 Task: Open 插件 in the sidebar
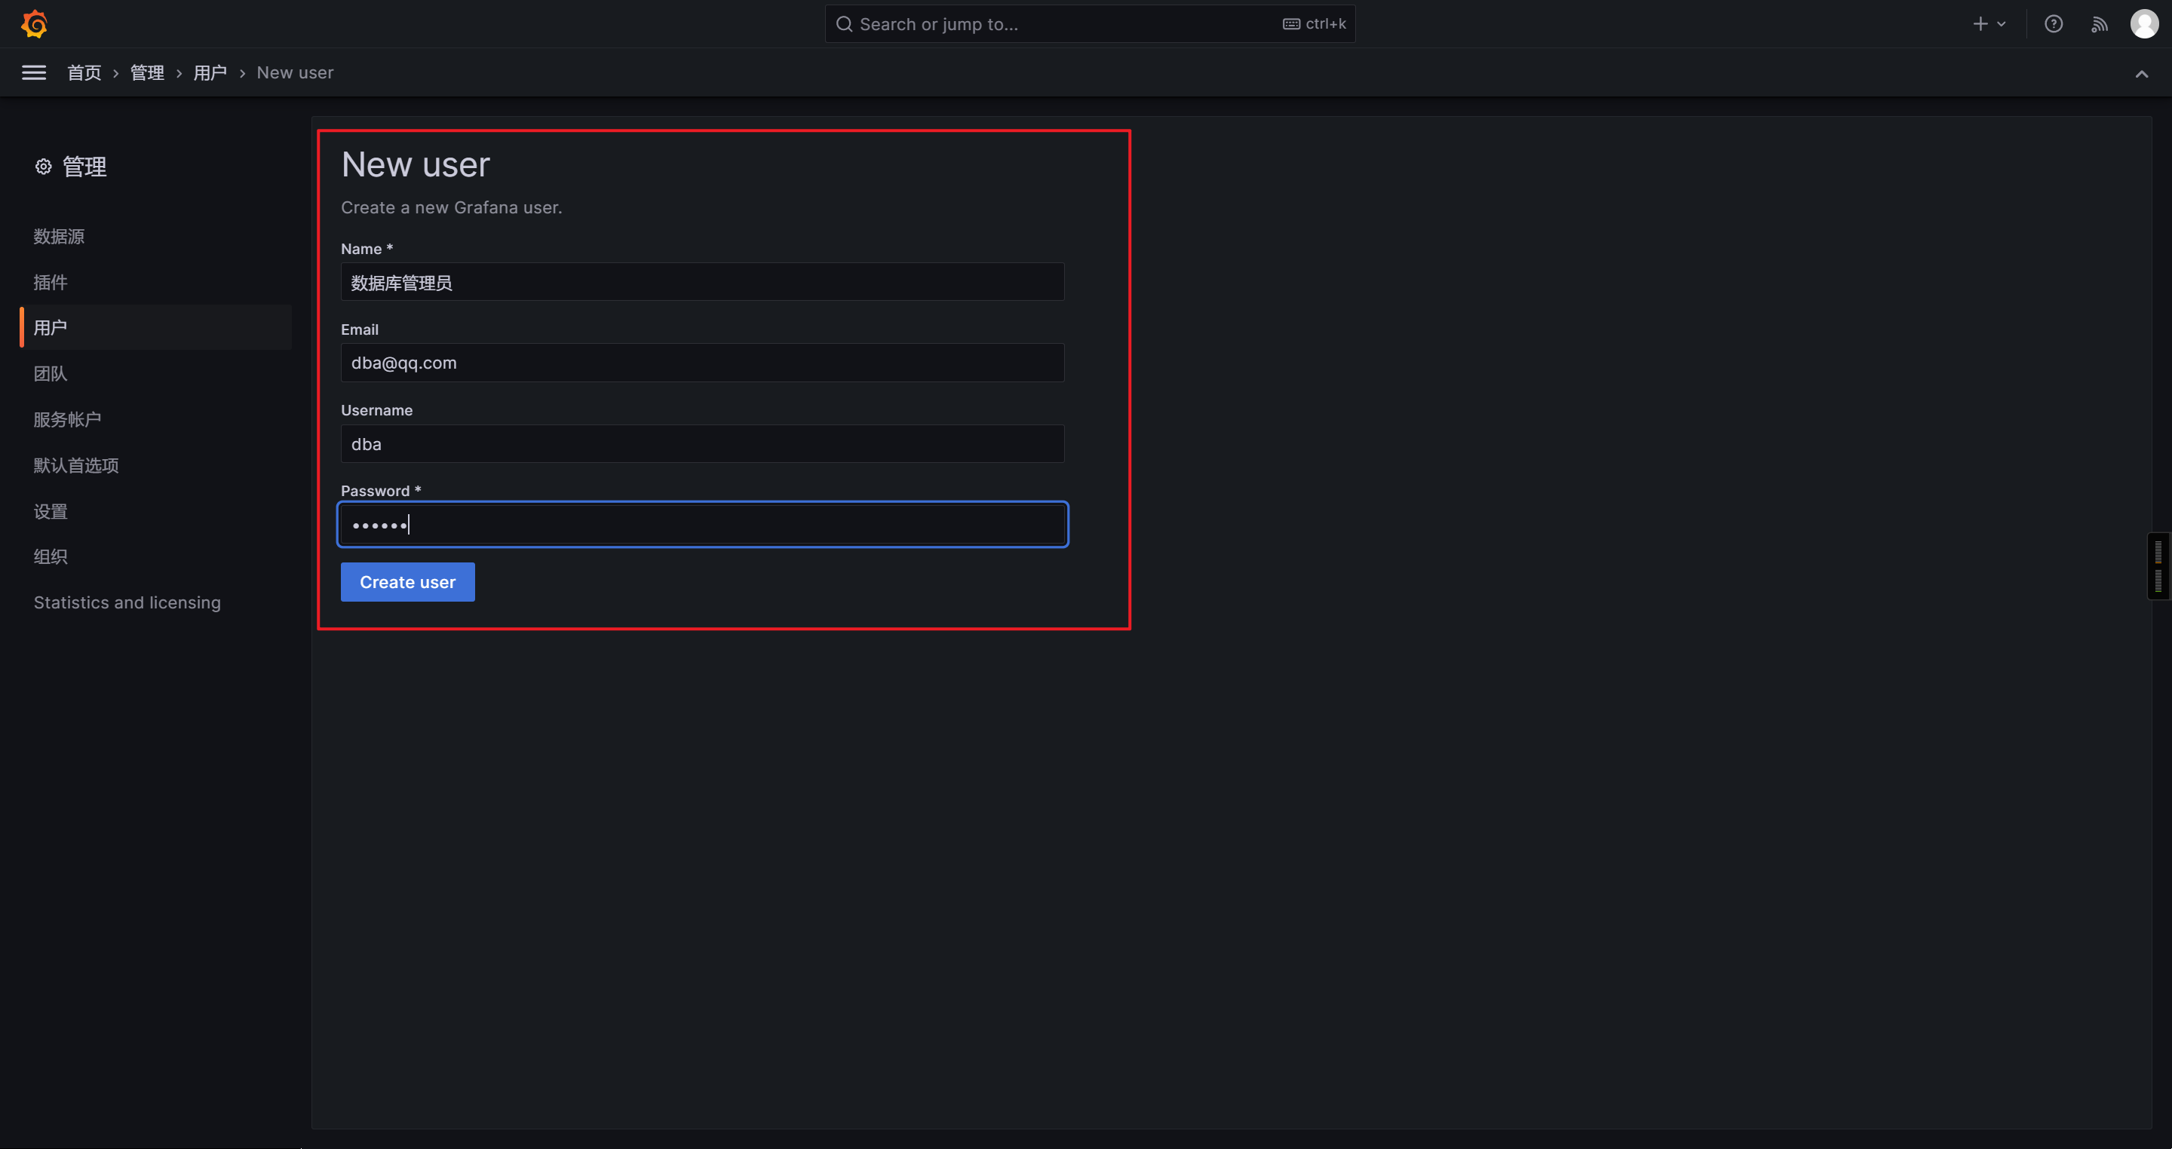coord(51,281)
